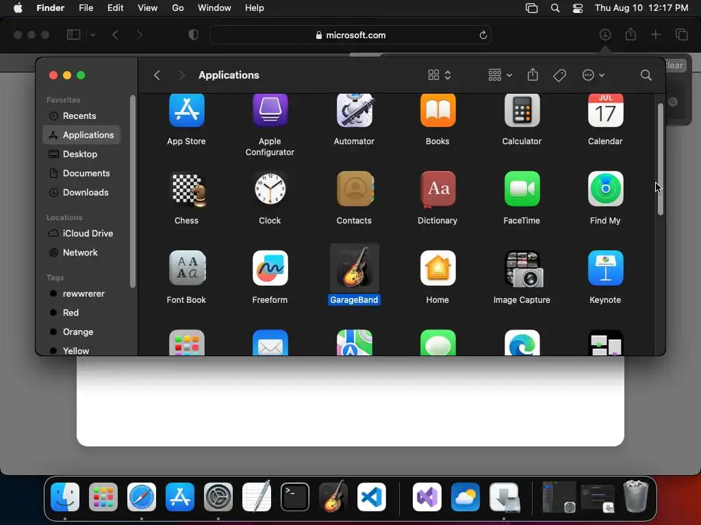Open Visual Studio Code from the Dock
Image resolution: width=701 pixels, height=525 pixels.
[372, 497]
